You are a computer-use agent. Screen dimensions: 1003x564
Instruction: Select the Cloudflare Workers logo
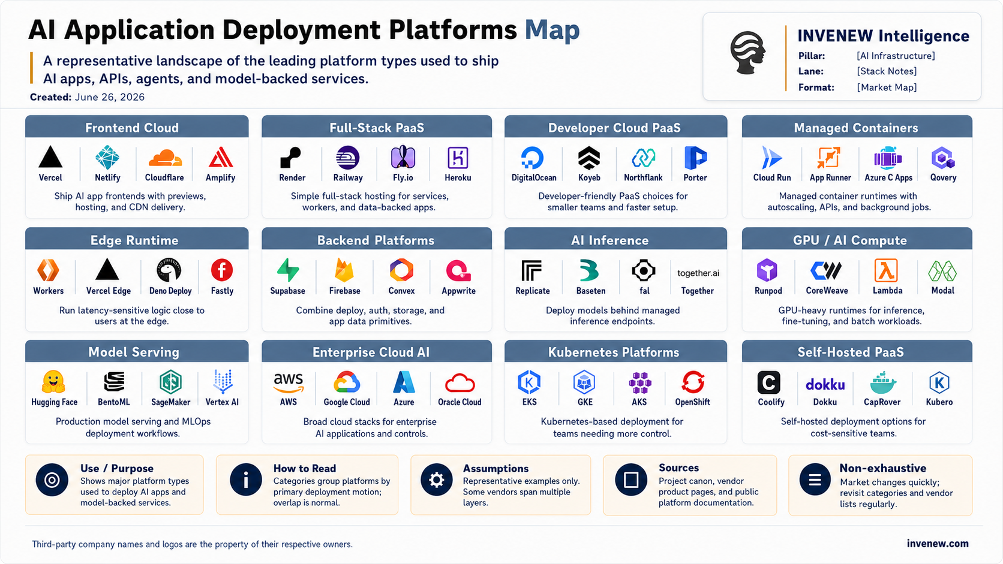(x=48, y=270)
